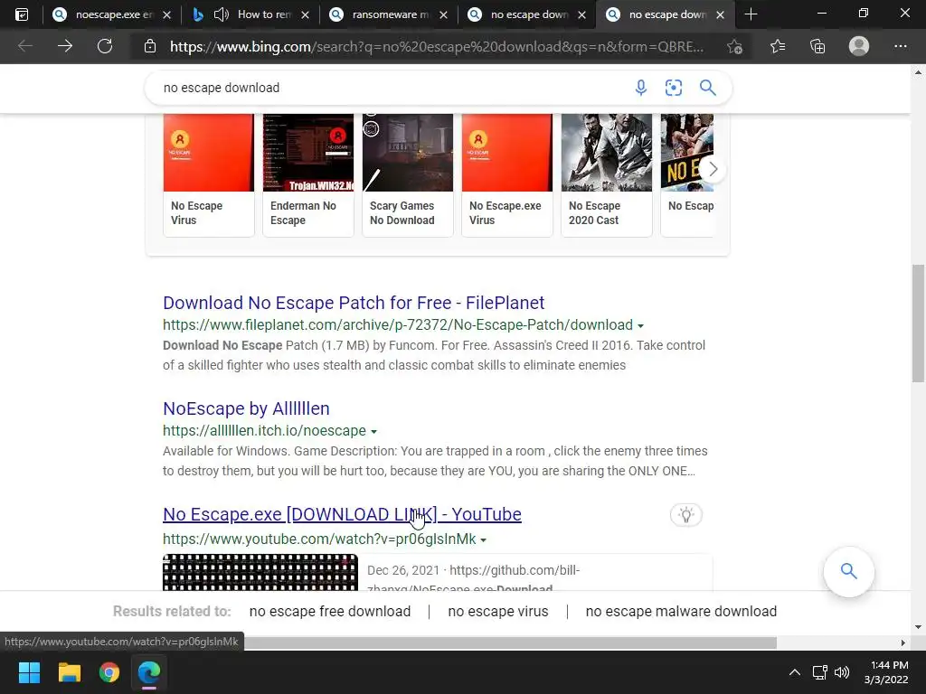View site lock information icon
Viewport: 926px width, 694px height.
[x=150, y=46]
